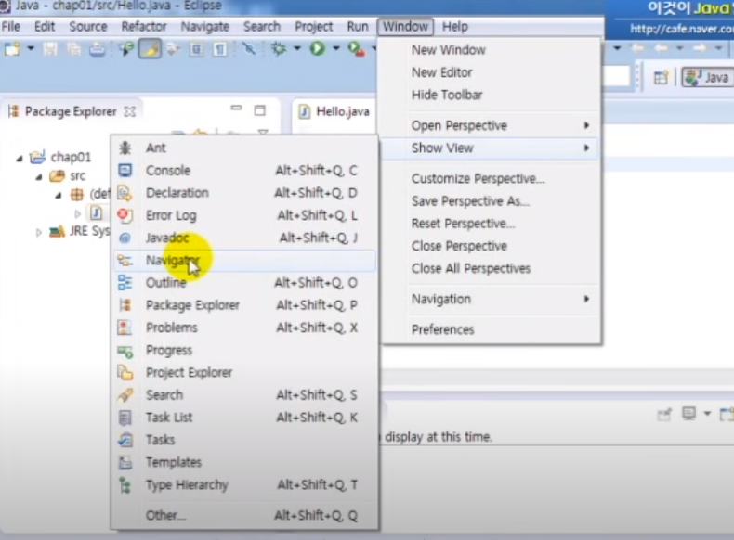Expand the Navigation submenu
This screenshot has height=540, width=734.
pyautogui.click(x=490, y=299)
